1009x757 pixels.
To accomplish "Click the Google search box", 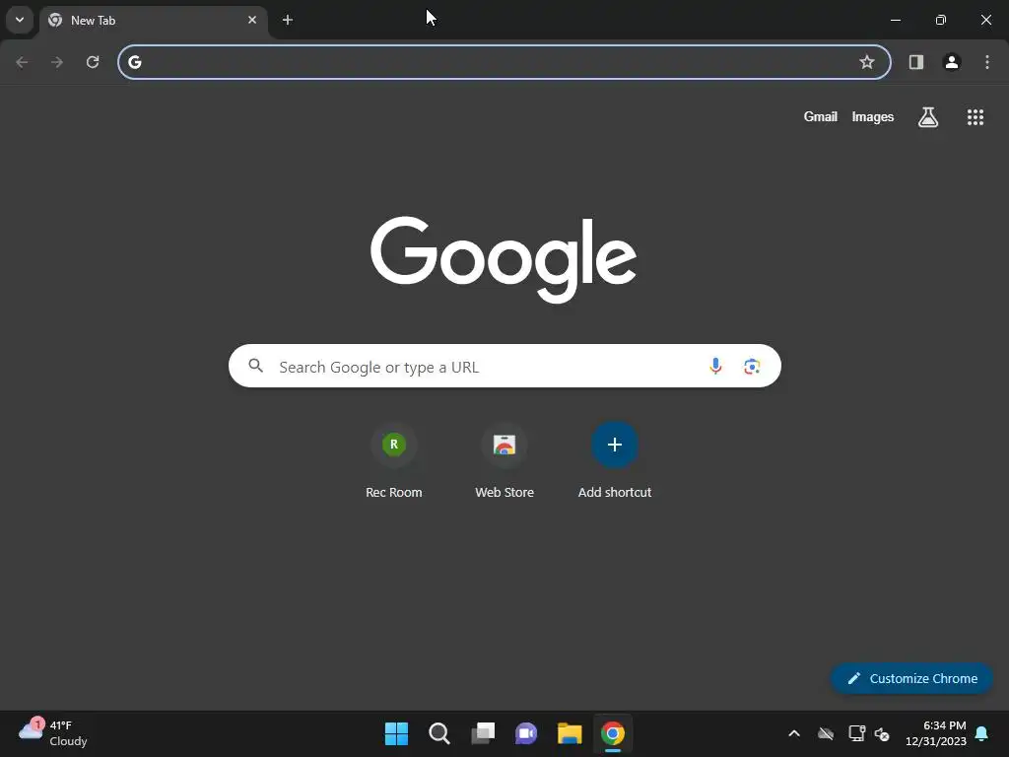I will [x=504, y=367].
